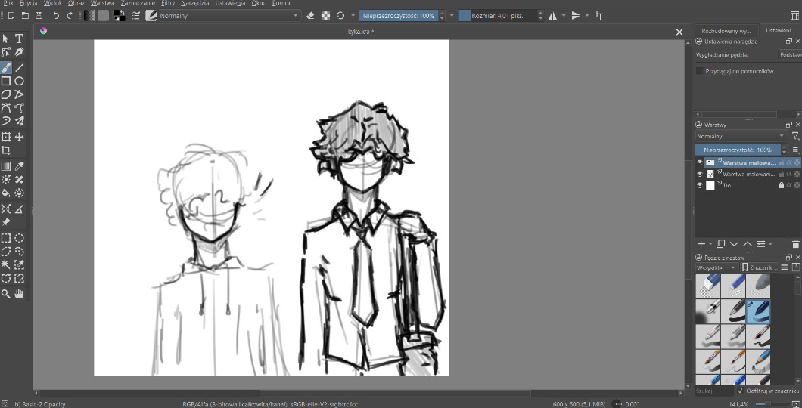
Task: Switch to 'Rozbudowany wy...' docker tab
Action: pos(726,31)
